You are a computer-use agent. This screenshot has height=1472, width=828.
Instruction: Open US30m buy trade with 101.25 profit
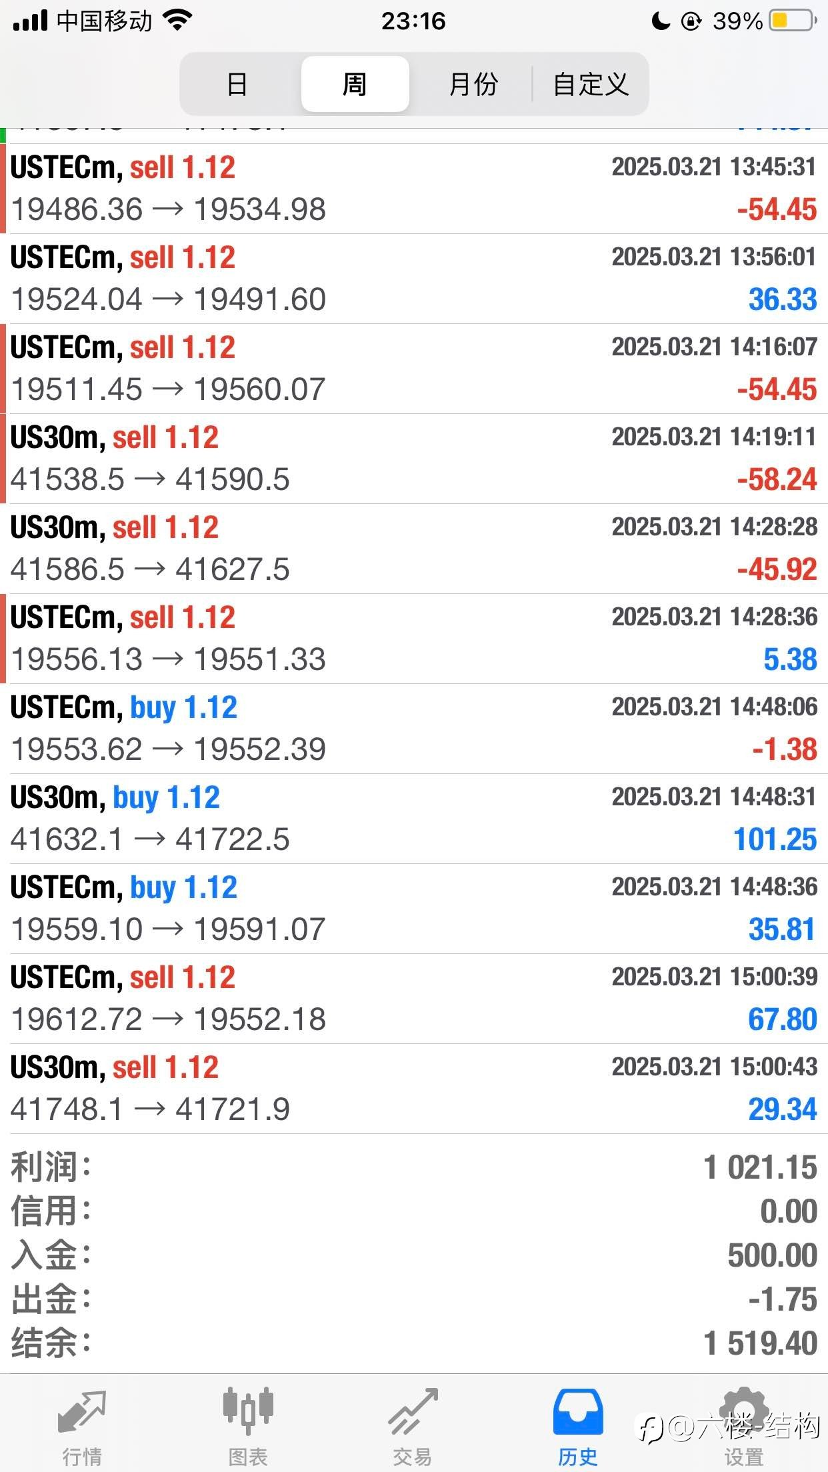click(414, 819)
